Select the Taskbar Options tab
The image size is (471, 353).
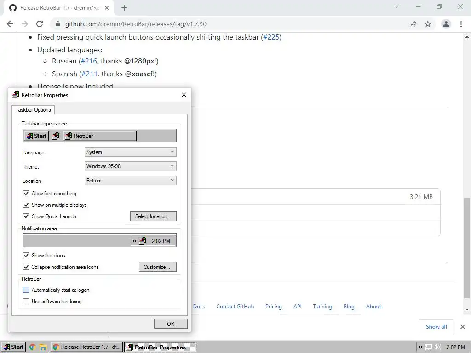click(x=33, y=110)
